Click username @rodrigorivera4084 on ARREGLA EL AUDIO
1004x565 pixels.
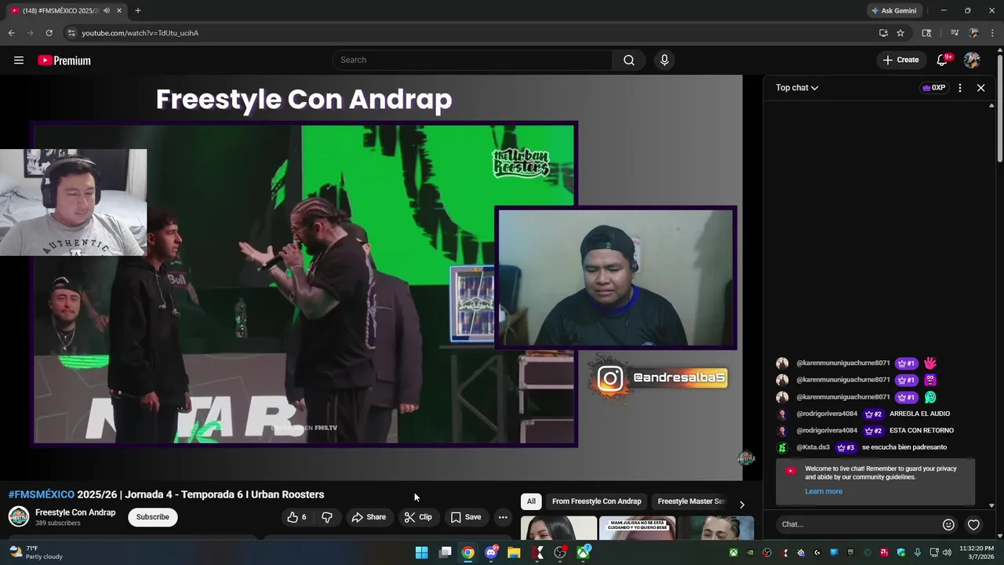coord(827,414)
